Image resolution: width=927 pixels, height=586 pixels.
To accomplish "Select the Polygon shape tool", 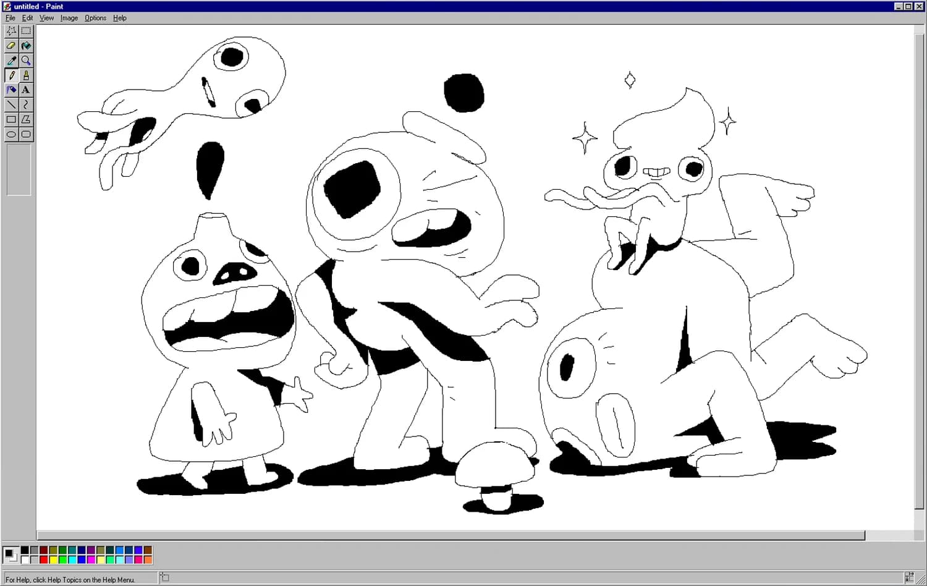I will (26, 120).
